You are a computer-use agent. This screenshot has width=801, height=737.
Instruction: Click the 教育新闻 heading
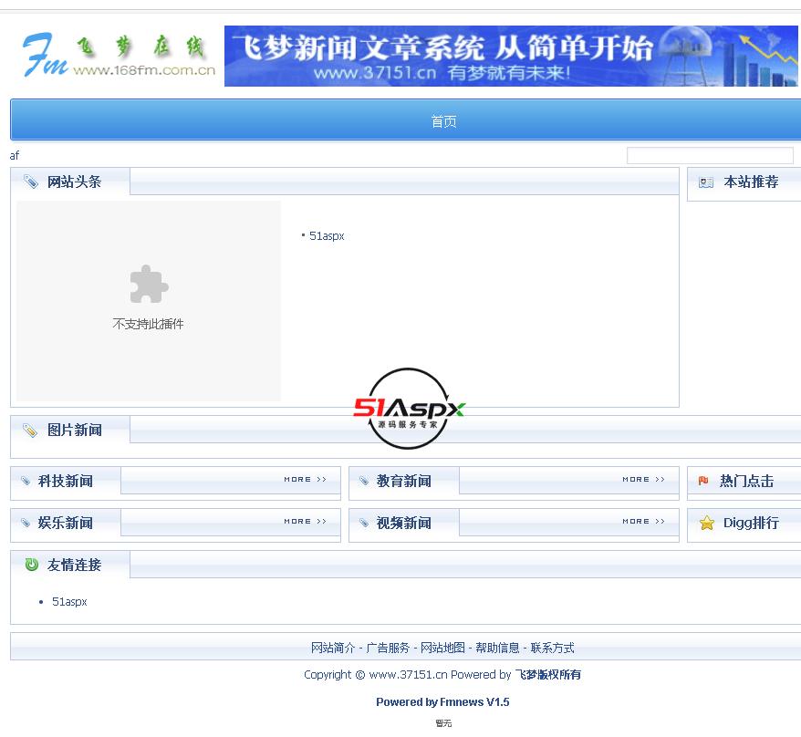click(x=403, y=481)
